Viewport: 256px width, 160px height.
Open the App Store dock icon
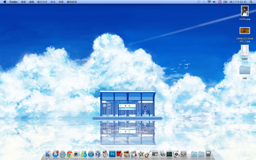55,154
